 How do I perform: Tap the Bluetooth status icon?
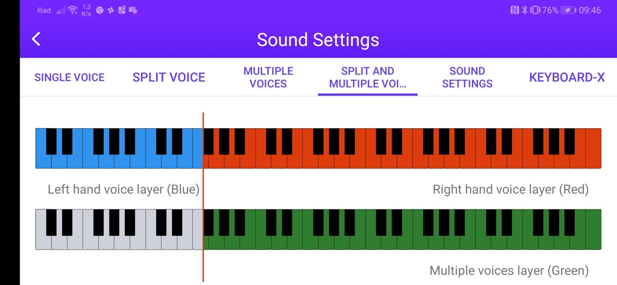[x=524, y=10]
